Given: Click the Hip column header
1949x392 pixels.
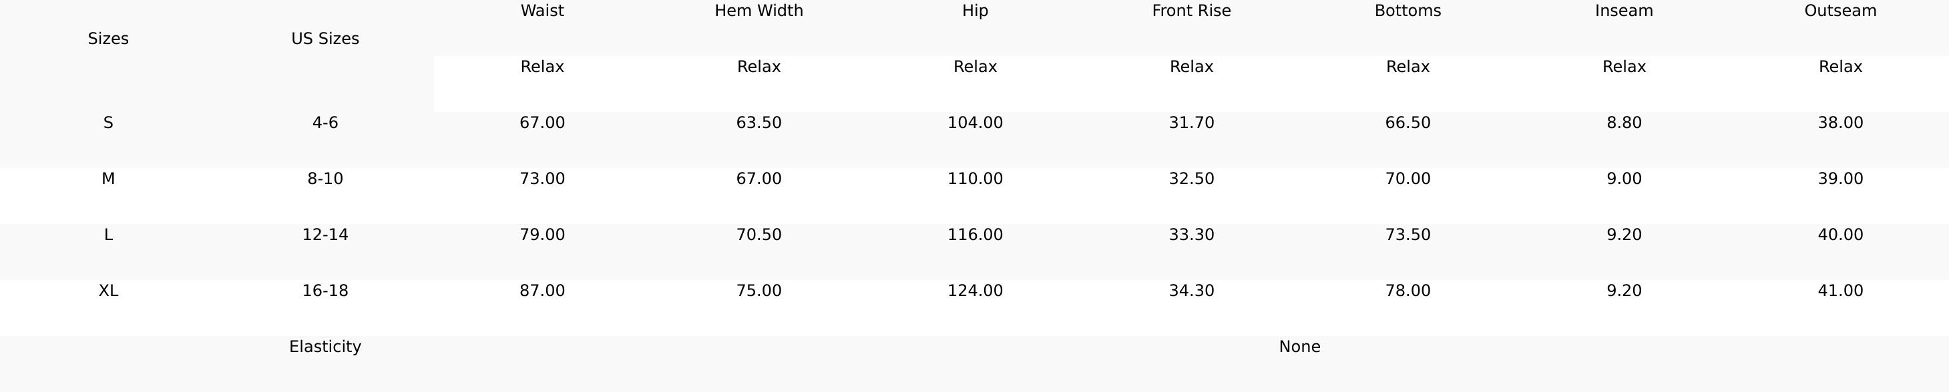Looking at the screenshot, I should 976,11.
